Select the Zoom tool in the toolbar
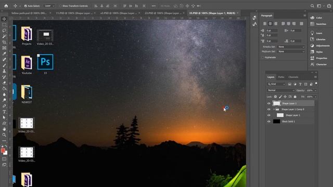333x187 pixels. pos(4,135)
